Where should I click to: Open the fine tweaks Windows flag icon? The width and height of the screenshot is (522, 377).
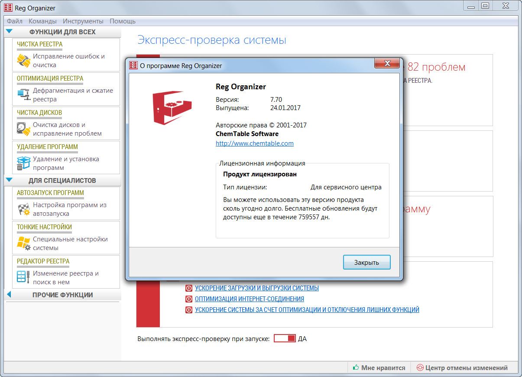[x=23, y=244]
